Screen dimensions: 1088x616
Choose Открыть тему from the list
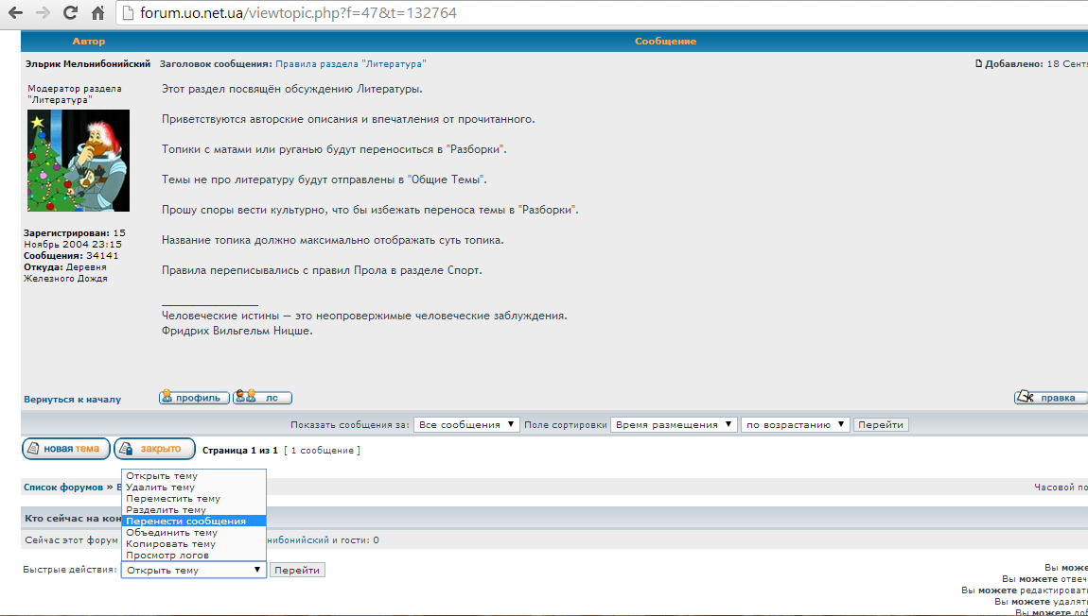click(194, 476)
